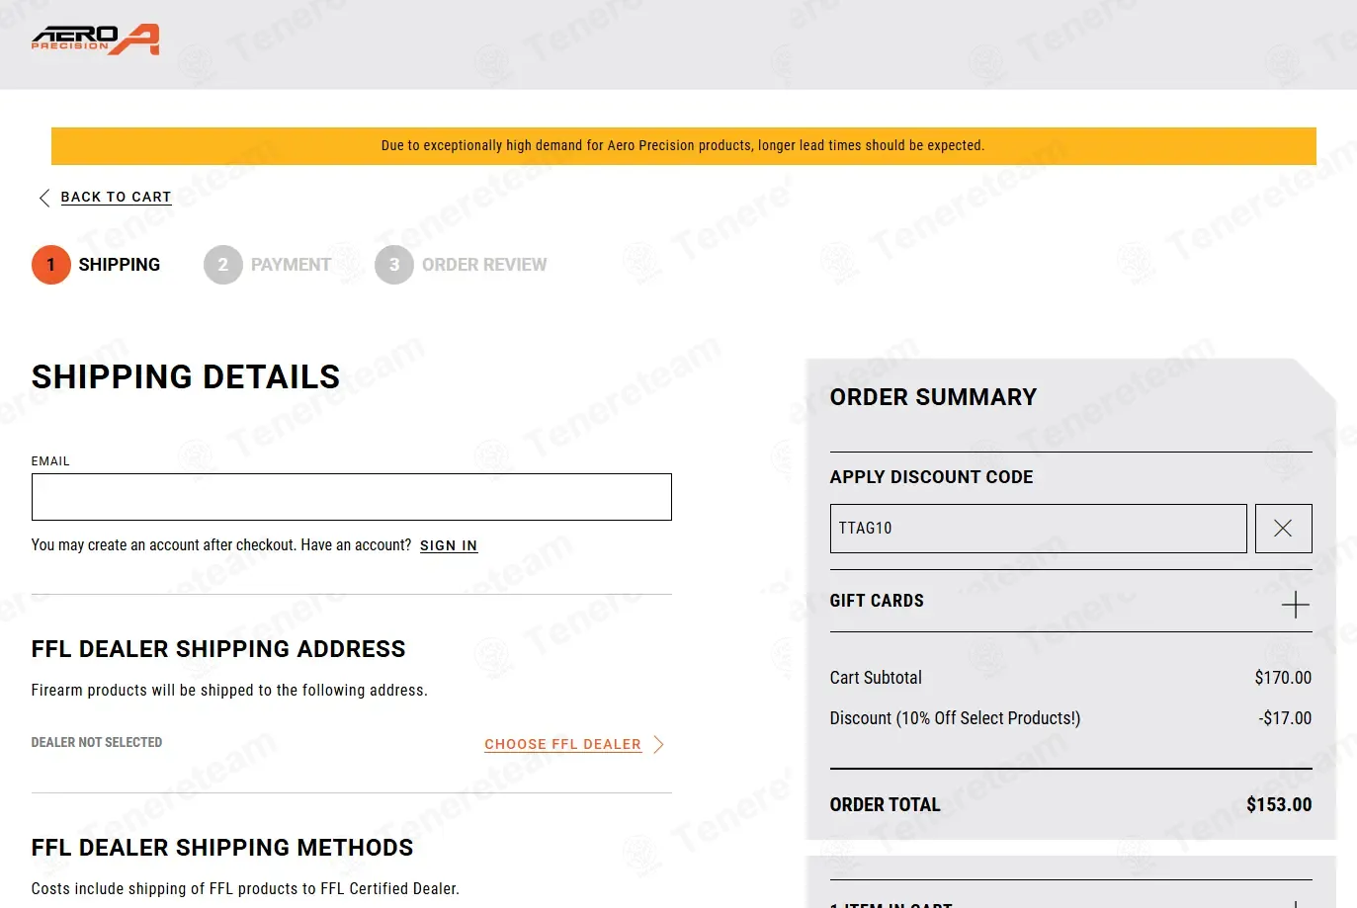Open the Choose FFL Dealer link

click(562, 745)
